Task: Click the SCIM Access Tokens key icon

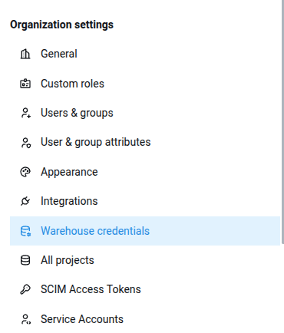Action: (x=25, y=289)
